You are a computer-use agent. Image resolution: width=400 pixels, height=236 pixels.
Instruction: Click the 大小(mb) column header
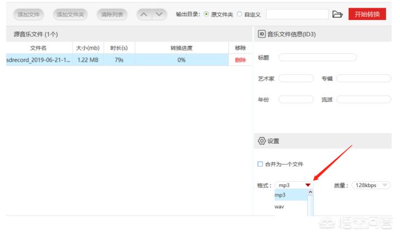pos(88,48)
